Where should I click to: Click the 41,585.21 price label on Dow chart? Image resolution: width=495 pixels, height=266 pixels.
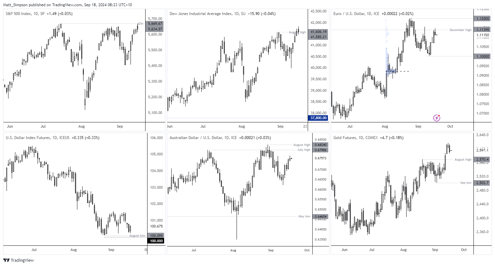(x=318, y=37)
